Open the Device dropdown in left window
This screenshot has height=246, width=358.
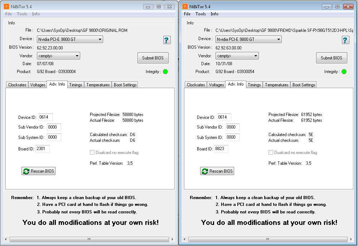[x=70, y=39]
